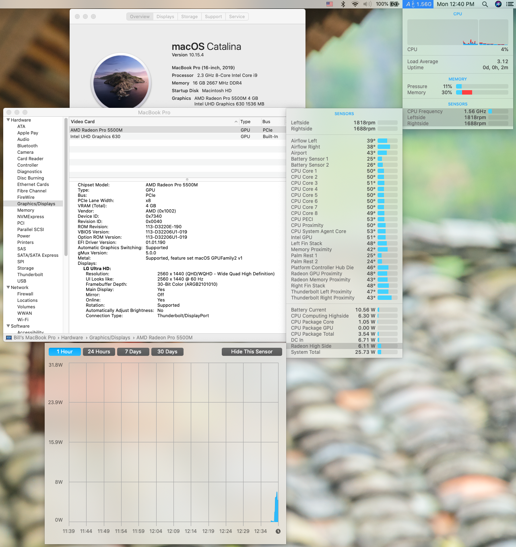Screen dimensions: 516x547
Task: Collapse the Software tree section
Action: [8, 326]
